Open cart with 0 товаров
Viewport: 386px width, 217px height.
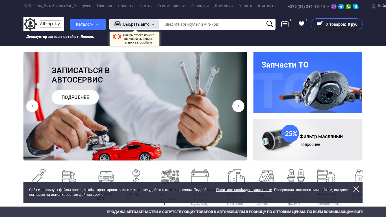(x=337, y=24)
